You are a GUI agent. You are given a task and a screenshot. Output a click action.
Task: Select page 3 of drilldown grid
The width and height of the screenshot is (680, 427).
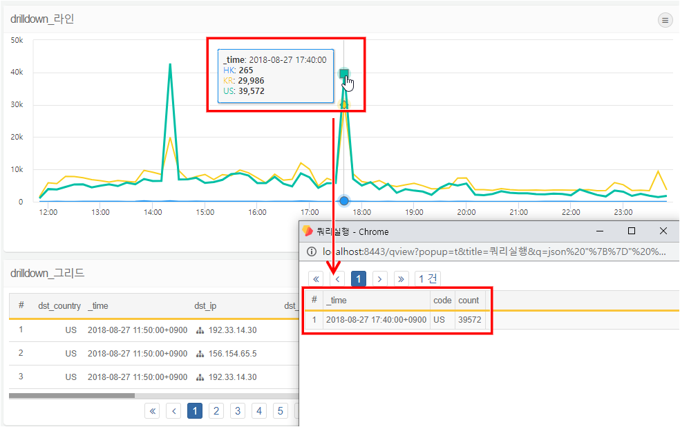tap(238, 411)
